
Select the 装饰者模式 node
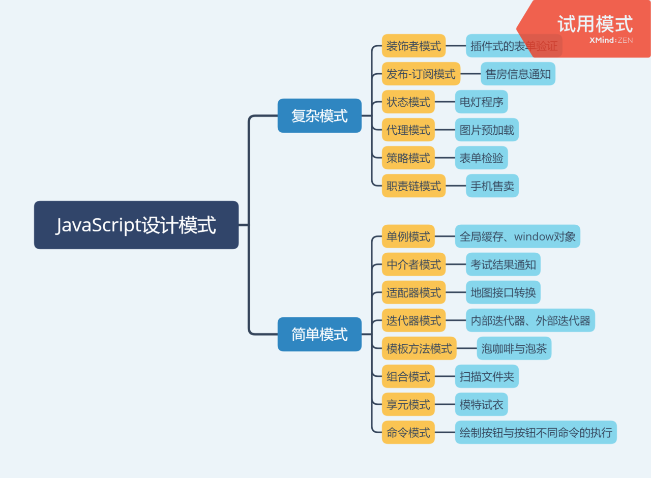coord(413,46)
